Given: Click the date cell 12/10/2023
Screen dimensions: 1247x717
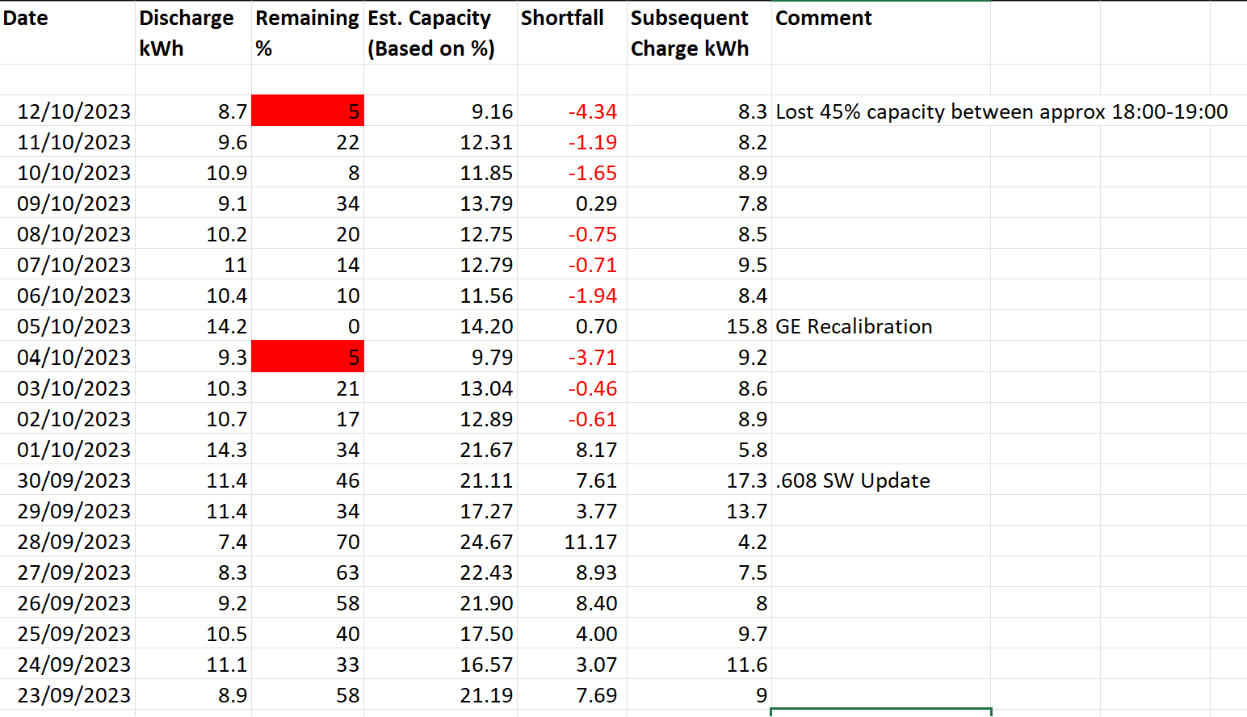Looking at the screenshot, I should [x=68, y=111].
